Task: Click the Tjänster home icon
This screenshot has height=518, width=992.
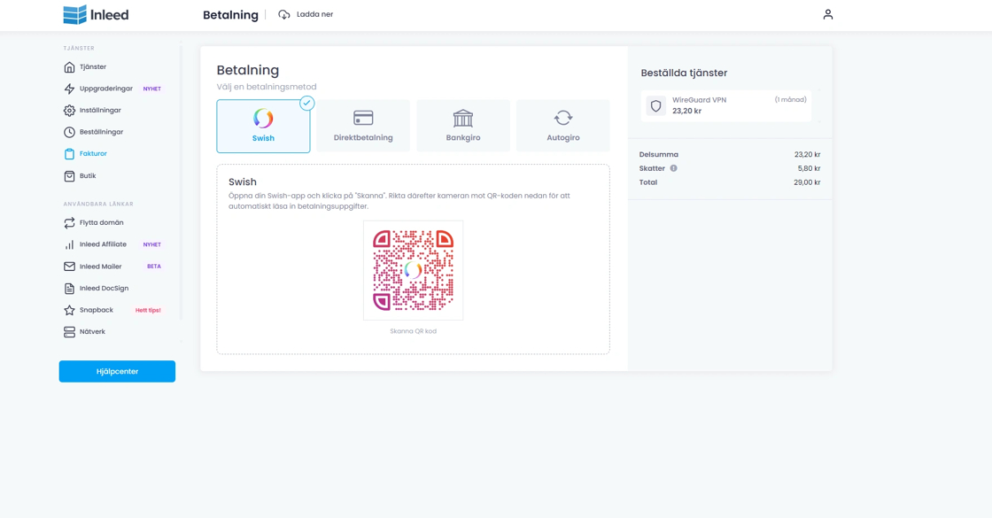Action: (x=69, y=67)
